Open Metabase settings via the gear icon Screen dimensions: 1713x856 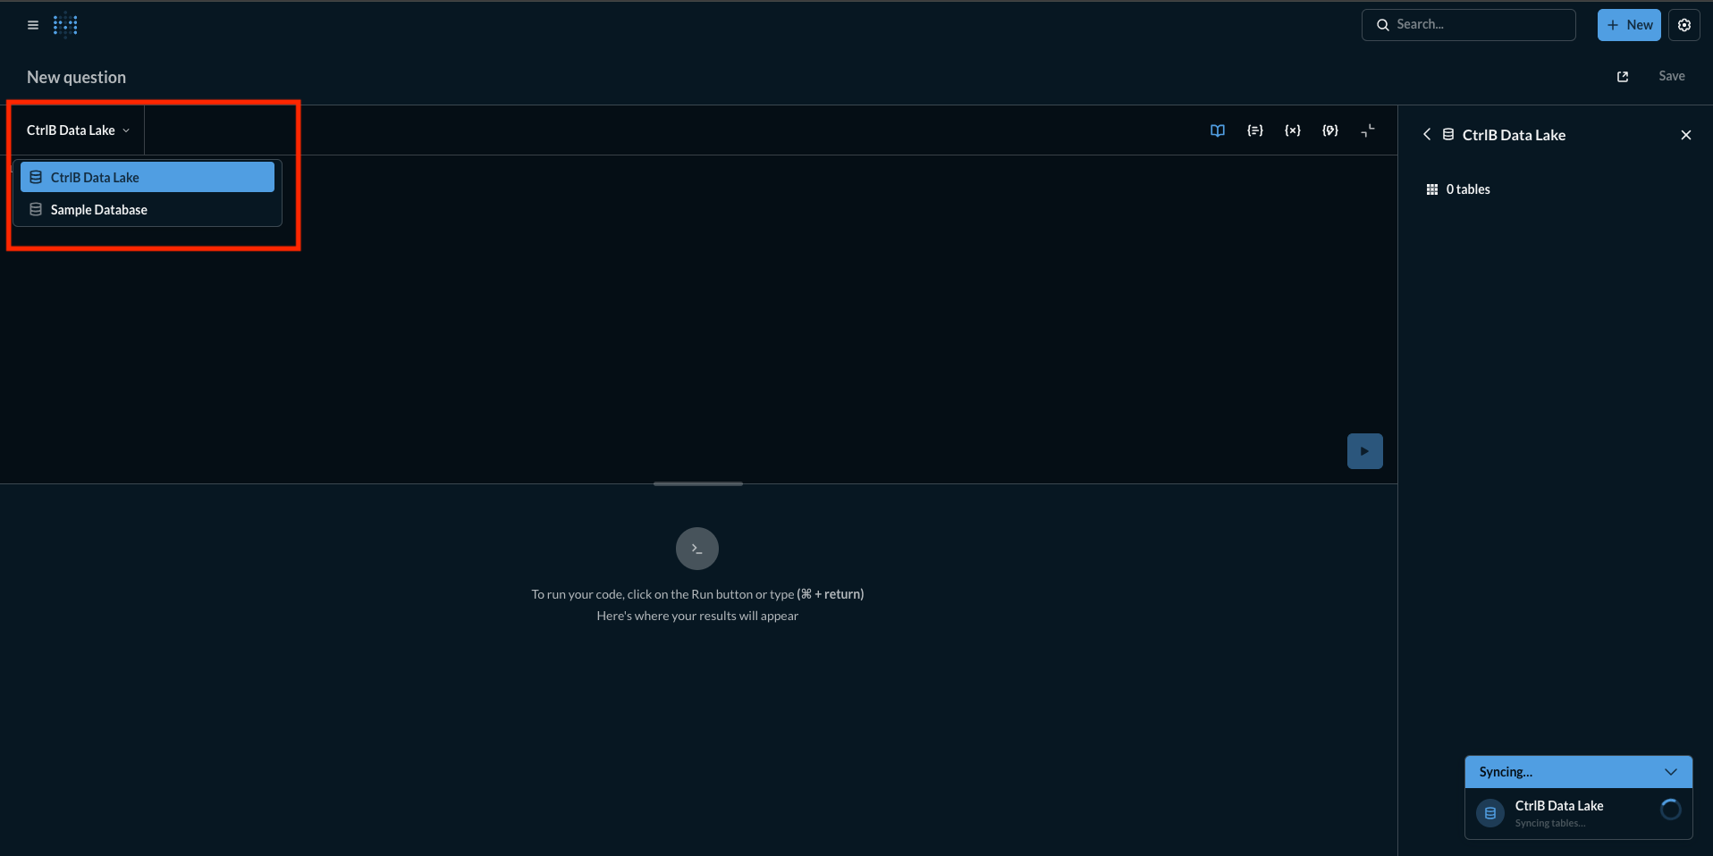1684,24
